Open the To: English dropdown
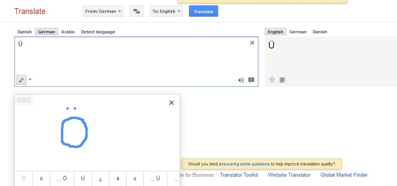This screenshot has width=397, height=186. [x=166, y=11]
